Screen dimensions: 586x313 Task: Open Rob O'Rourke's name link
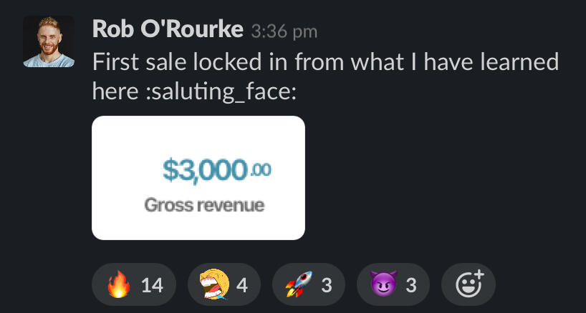click(x=168, y=29)
